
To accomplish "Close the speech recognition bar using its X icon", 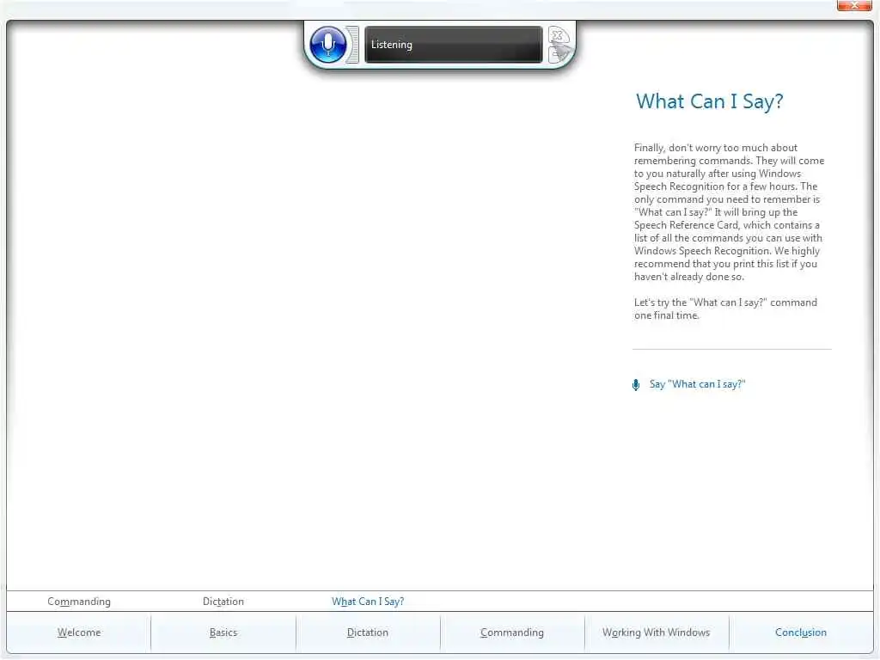I will coord(557,35).
